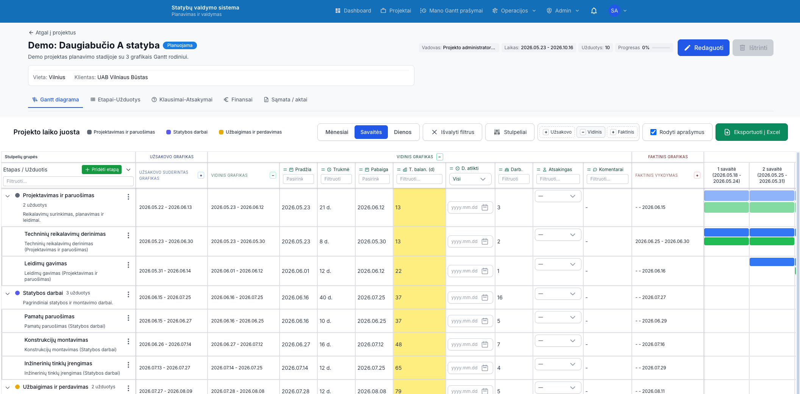Collapse Vidinis grafikas group header minus icon
The image size is (800, 394).
(440, 157)
